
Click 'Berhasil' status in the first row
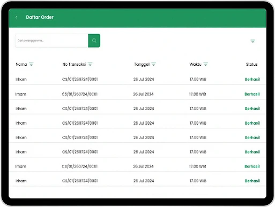pos(252,79)
